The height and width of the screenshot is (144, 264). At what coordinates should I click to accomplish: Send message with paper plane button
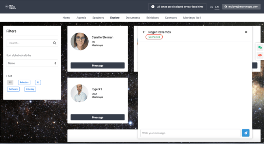pyautogui.click(x=245, y=133)
